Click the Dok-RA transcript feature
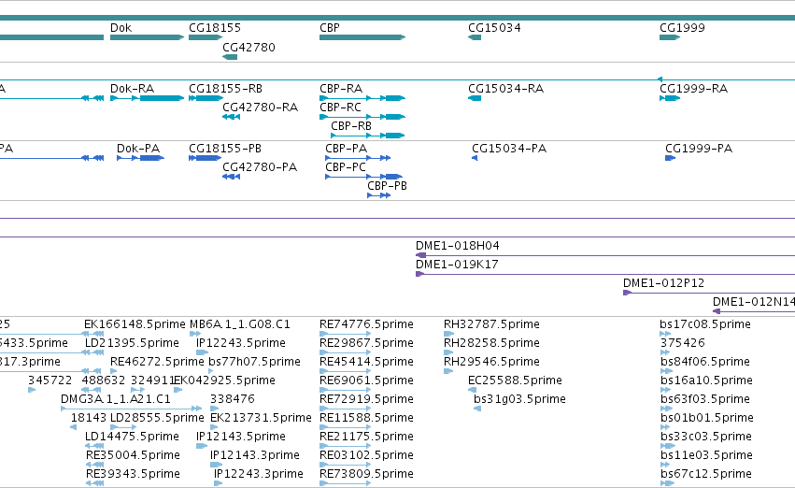The image size is (795, 488). tap(147, 98)
